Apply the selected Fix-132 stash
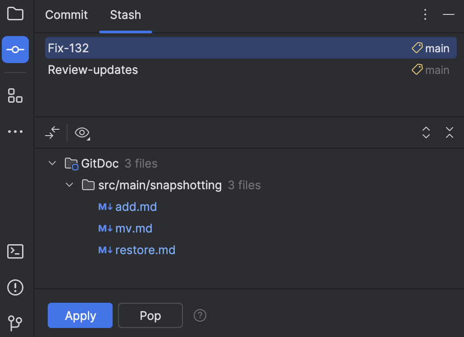The height and width of the screenshot is (337, 464). [80, 315]
